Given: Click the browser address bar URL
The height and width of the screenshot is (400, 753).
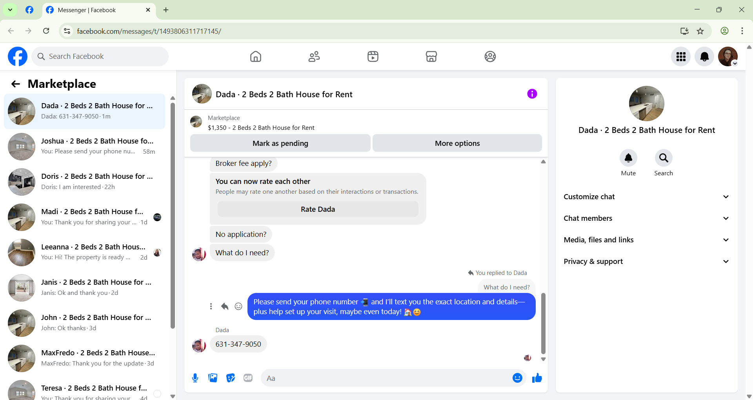Looking at the screenshot, I should [149, 31].
